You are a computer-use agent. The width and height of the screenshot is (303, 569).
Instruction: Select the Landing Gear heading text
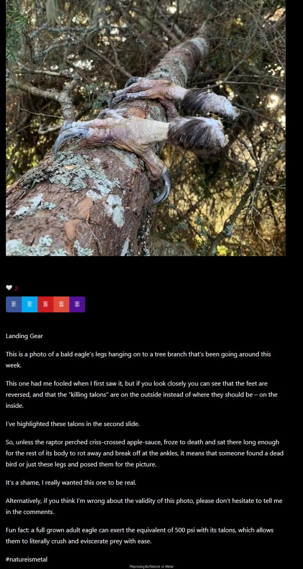tap(24, 336)
